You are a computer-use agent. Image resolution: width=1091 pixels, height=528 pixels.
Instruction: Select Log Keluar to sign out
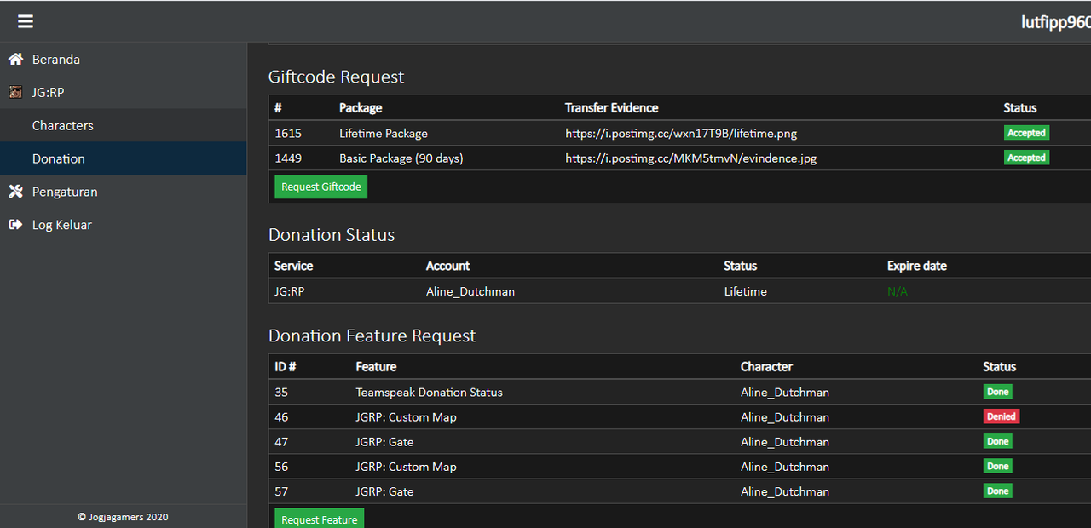(62, 225)
